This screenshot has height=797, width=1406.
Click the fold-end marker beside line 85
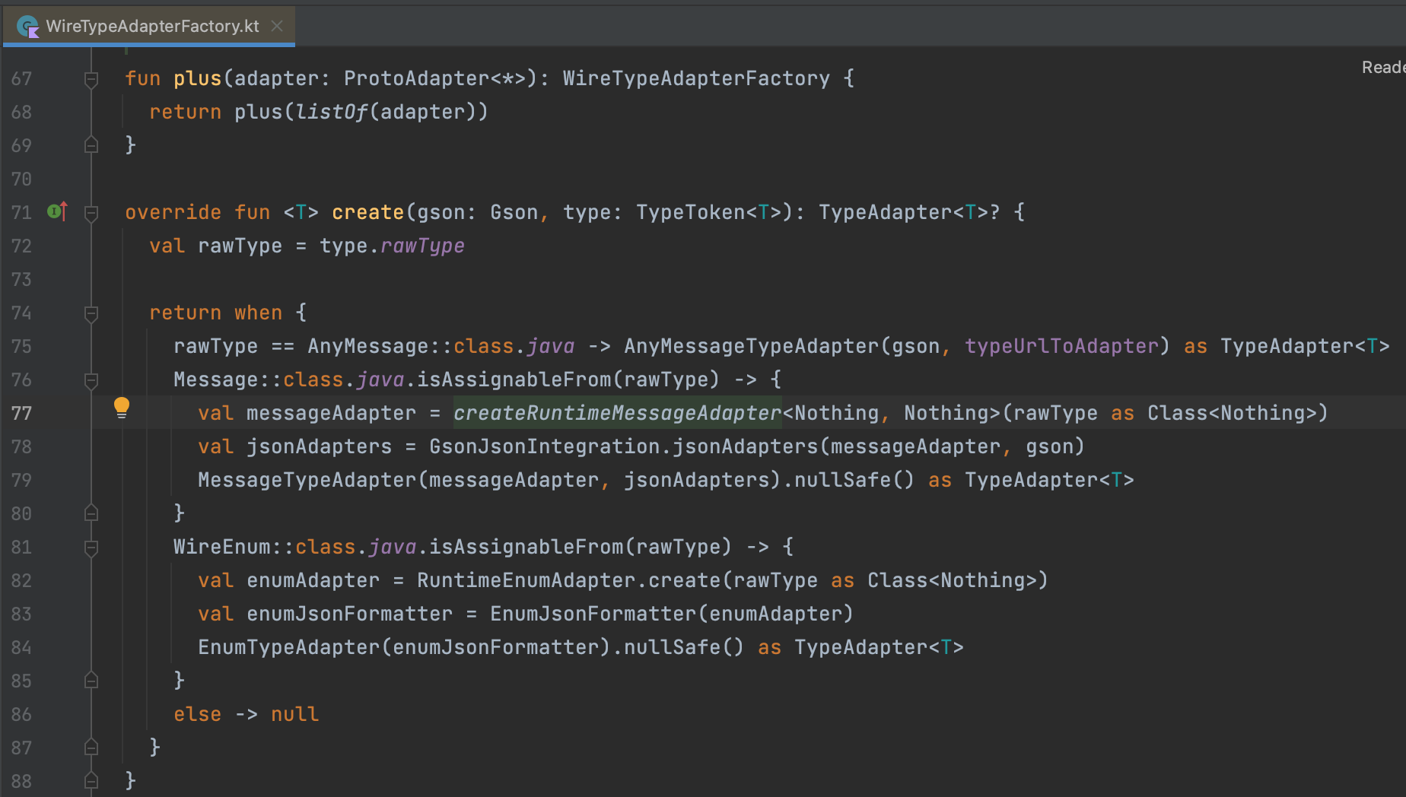point(91,680)
